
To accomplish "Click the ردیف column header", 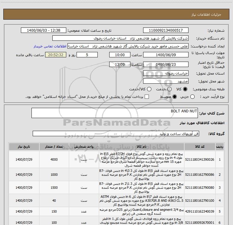I will (x=220, y=147).
